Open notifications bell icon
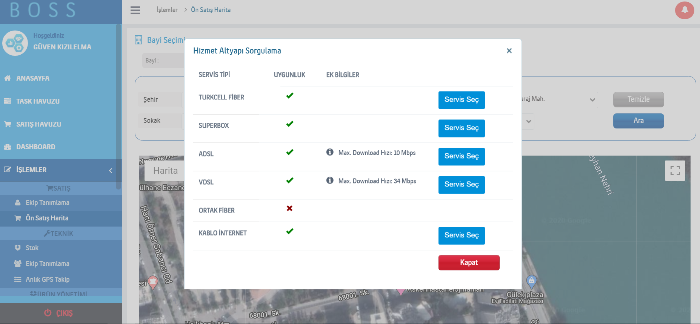The image size is (700, 324). 685,10
